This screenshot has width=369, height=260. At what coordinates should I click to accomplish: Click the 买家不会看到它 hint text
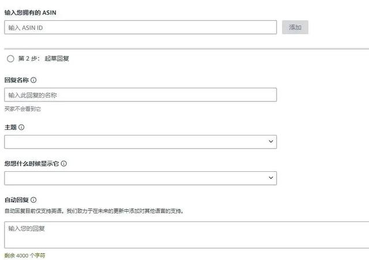pos(22,109)
